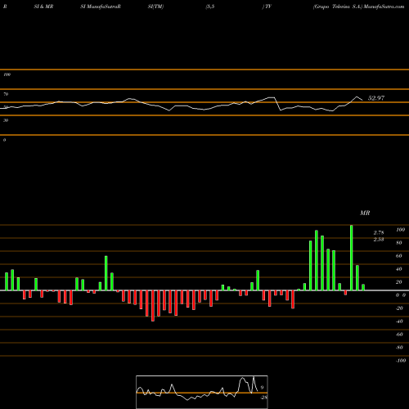The width and height of the screenshot is (409, 409).
Task: Click the ') TV' ticker text in header
Action: click(x=267, y=7)
